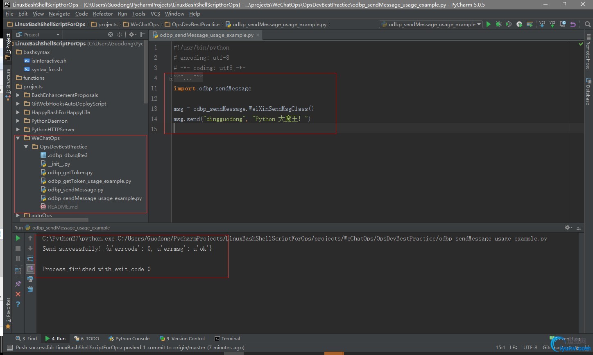Run the current configuration from the main toolbar
This screenshot has width=593, height=355.
(488, 25)
